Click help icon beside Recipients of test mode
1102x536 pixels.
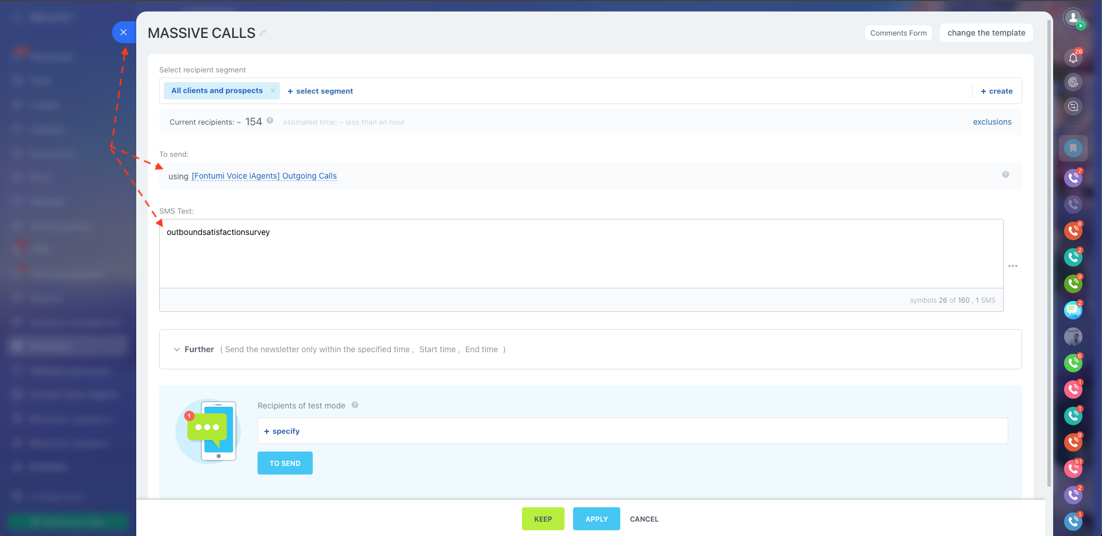355,405
